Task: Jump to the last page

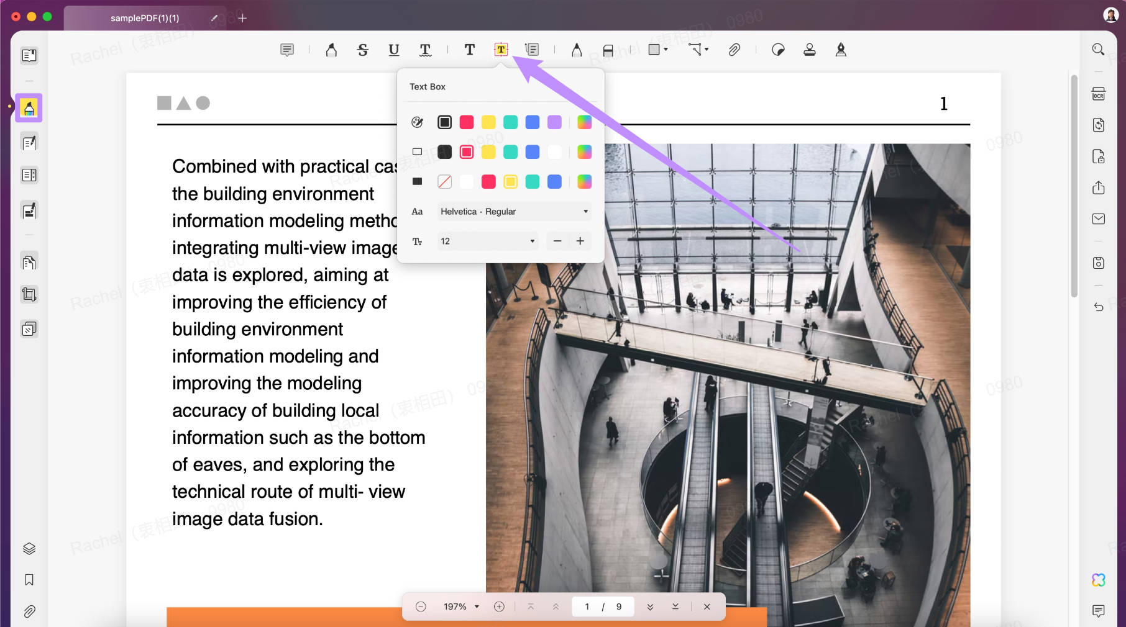Action: tap(675, 607)
